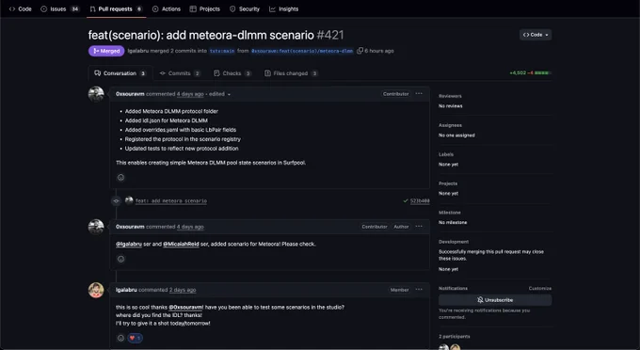
Task: Click 0xsouravm's avatar on first comment
Action: click(x=96, y=94)
